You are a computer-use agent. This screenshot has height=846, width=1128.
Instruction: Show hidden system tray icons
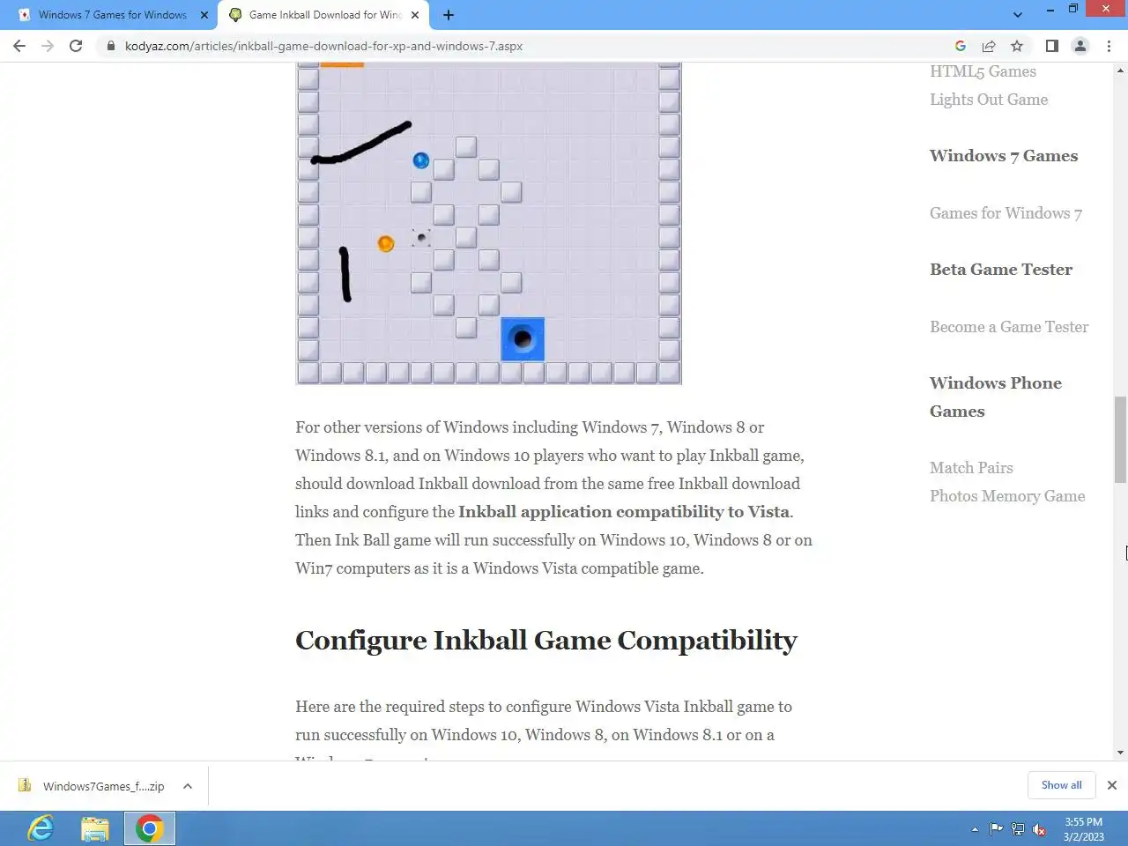[975, 829]
